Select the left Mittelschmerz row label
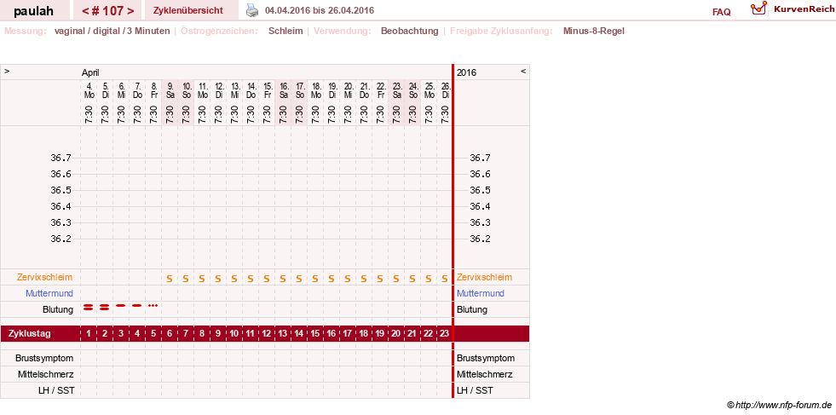This screenshot has width=836, height=415. point(45,374)
